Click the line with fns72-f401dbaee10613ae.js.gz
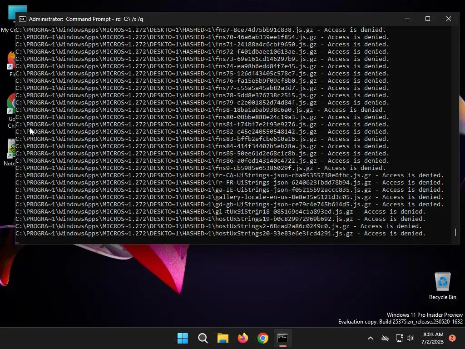The height and width of the screenshot is (349, 465). [202, 52]
